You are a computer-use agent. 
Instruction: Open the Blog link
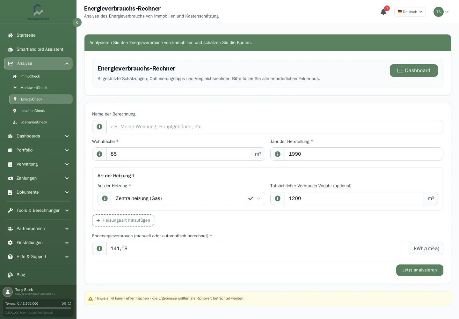click(x=38, y=275)
